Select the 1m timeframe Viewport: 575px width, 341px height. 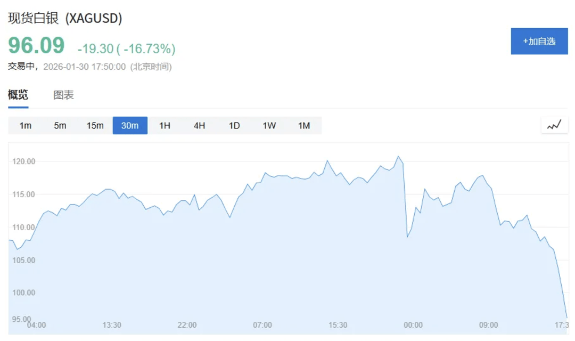point(26,125)
